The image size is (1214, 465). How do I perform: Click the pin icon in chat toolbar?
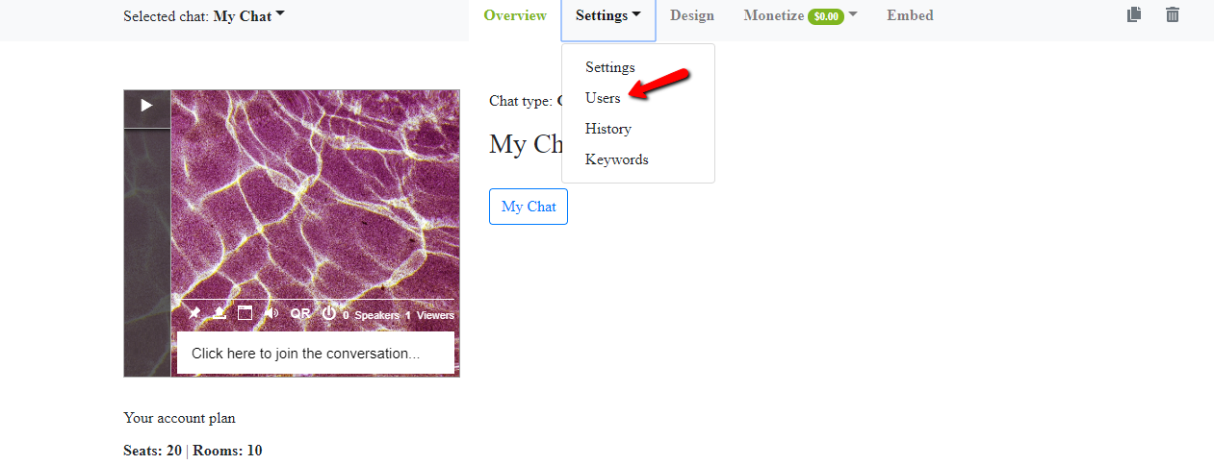(194, 313)
